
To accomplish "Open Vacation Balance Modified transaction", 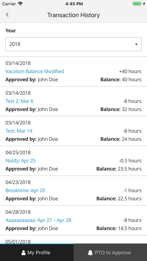I will [x=35, y=71].
